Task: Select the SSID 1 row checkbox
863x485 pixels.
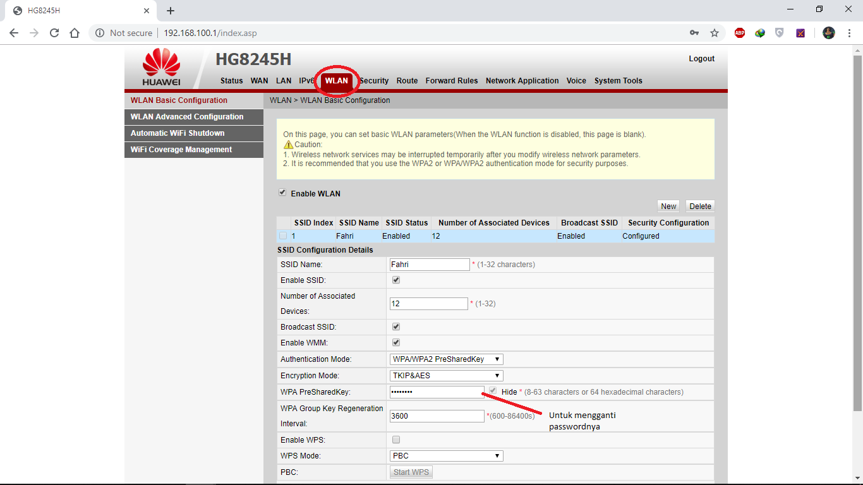Action: pyautogui.click(x=283, y=236)
